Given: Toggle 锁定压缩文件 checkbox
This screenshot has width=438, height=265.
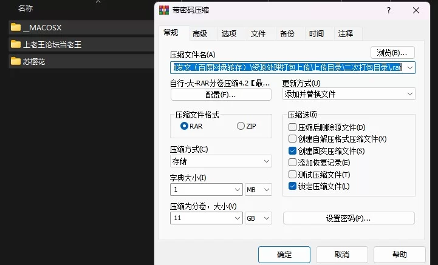Looking at the screenshot, I should 293,186.
